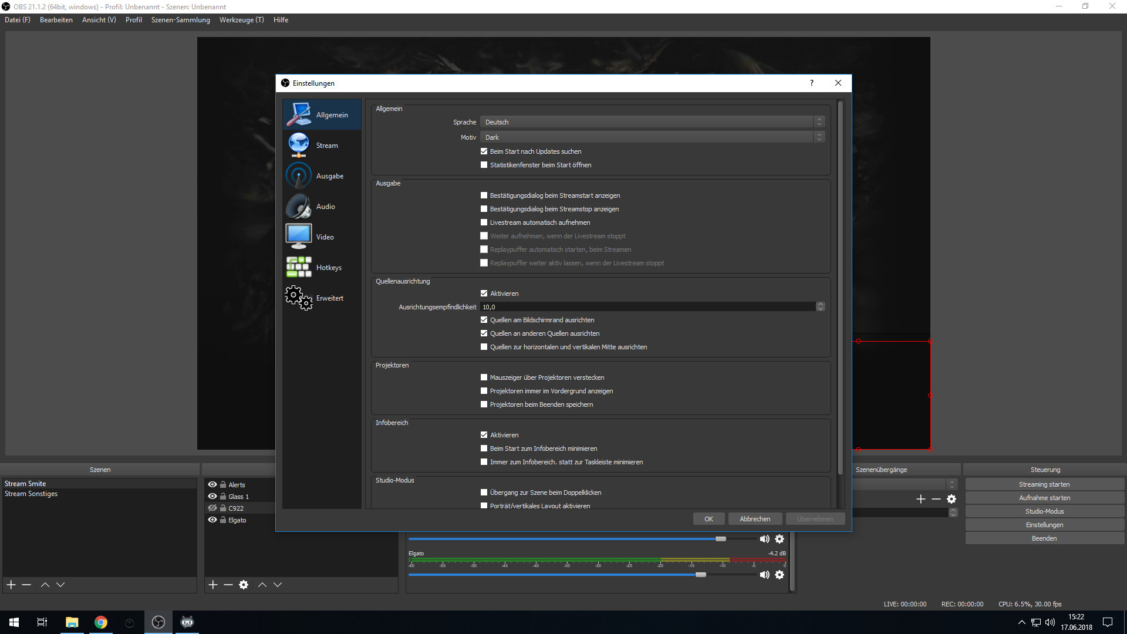The height and width of the screenshot is (634, 1127).
Task: Click the Abbrechen button
Action: pyautogui.click(x=755, y=519)
